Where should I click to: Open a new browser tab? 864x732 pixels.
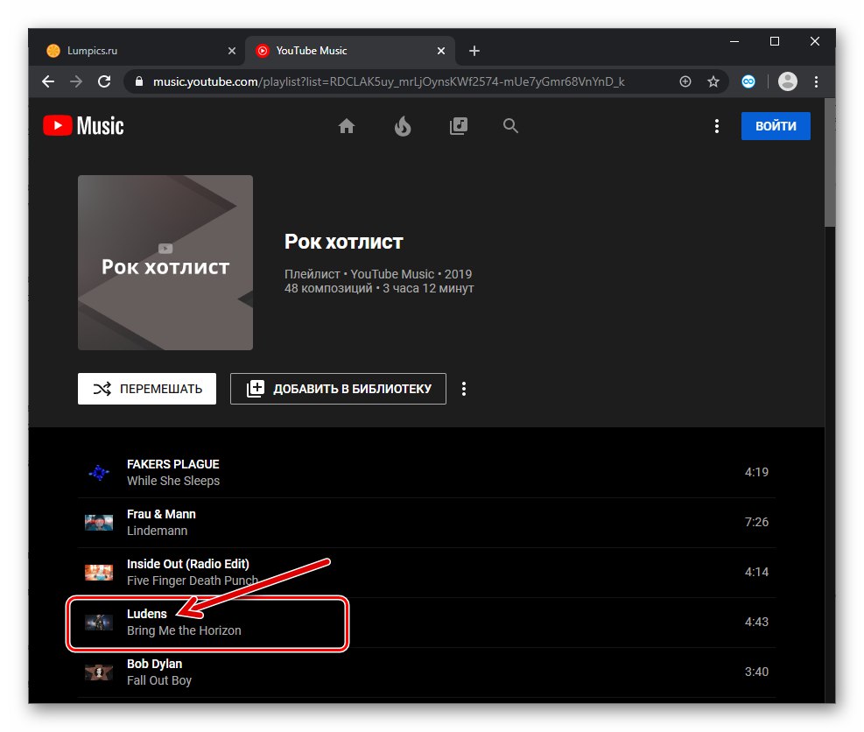474,51
